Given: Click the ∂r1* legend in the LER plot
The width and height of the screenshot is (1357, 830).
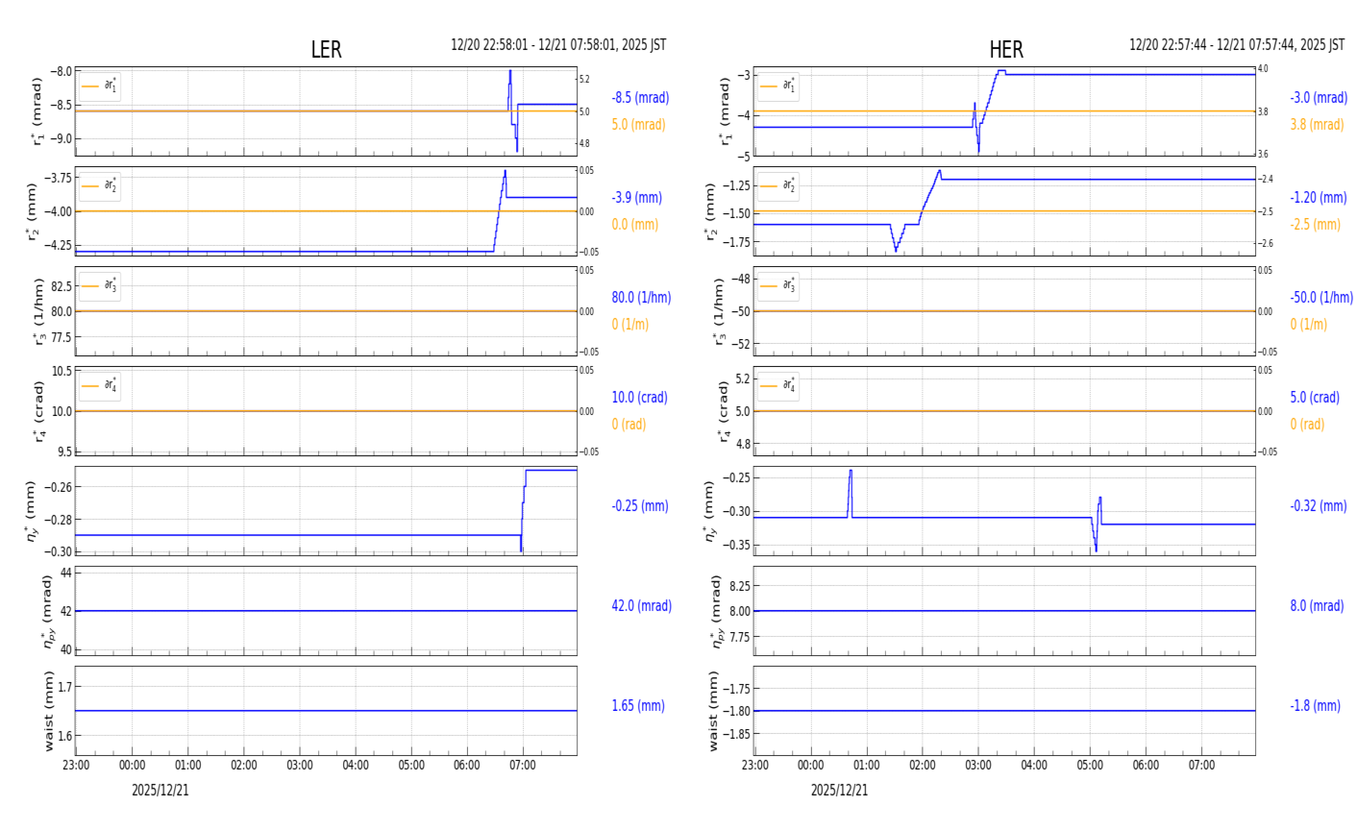Looking at the screenshot, I should (x=100, y=86).
